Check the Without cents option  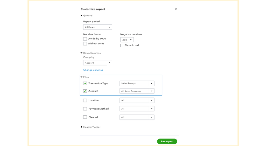(85, 44)
